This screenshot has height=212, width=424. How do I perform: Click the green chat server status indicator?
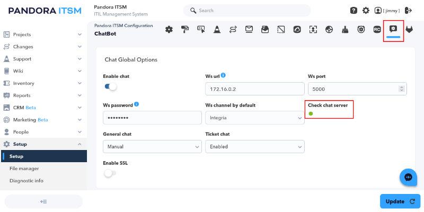(x=311, y=113)
